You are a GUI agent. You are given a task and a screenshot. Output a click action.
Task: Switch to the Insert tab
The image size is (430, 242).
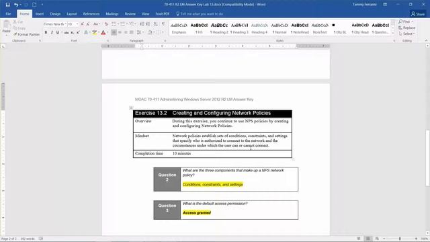[x=40, y=13]
